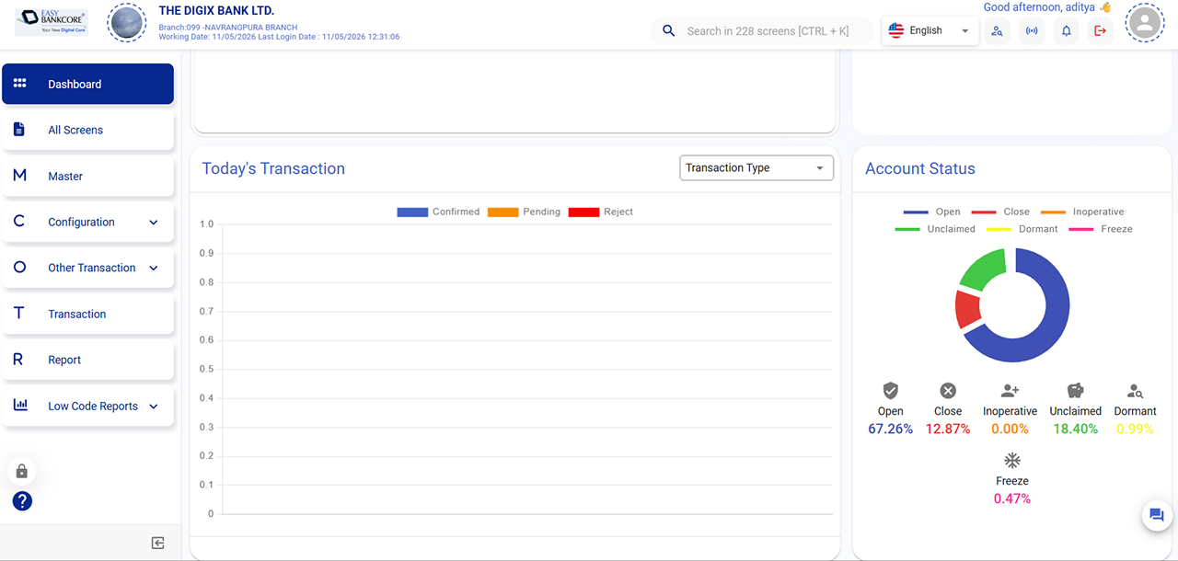Open the Master menu item
This screenshot has height=561, width=1178.
87,176
